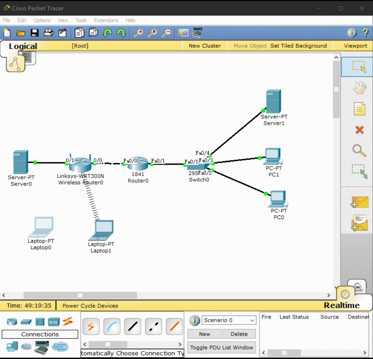Select the Wireless Devices category

54,322
